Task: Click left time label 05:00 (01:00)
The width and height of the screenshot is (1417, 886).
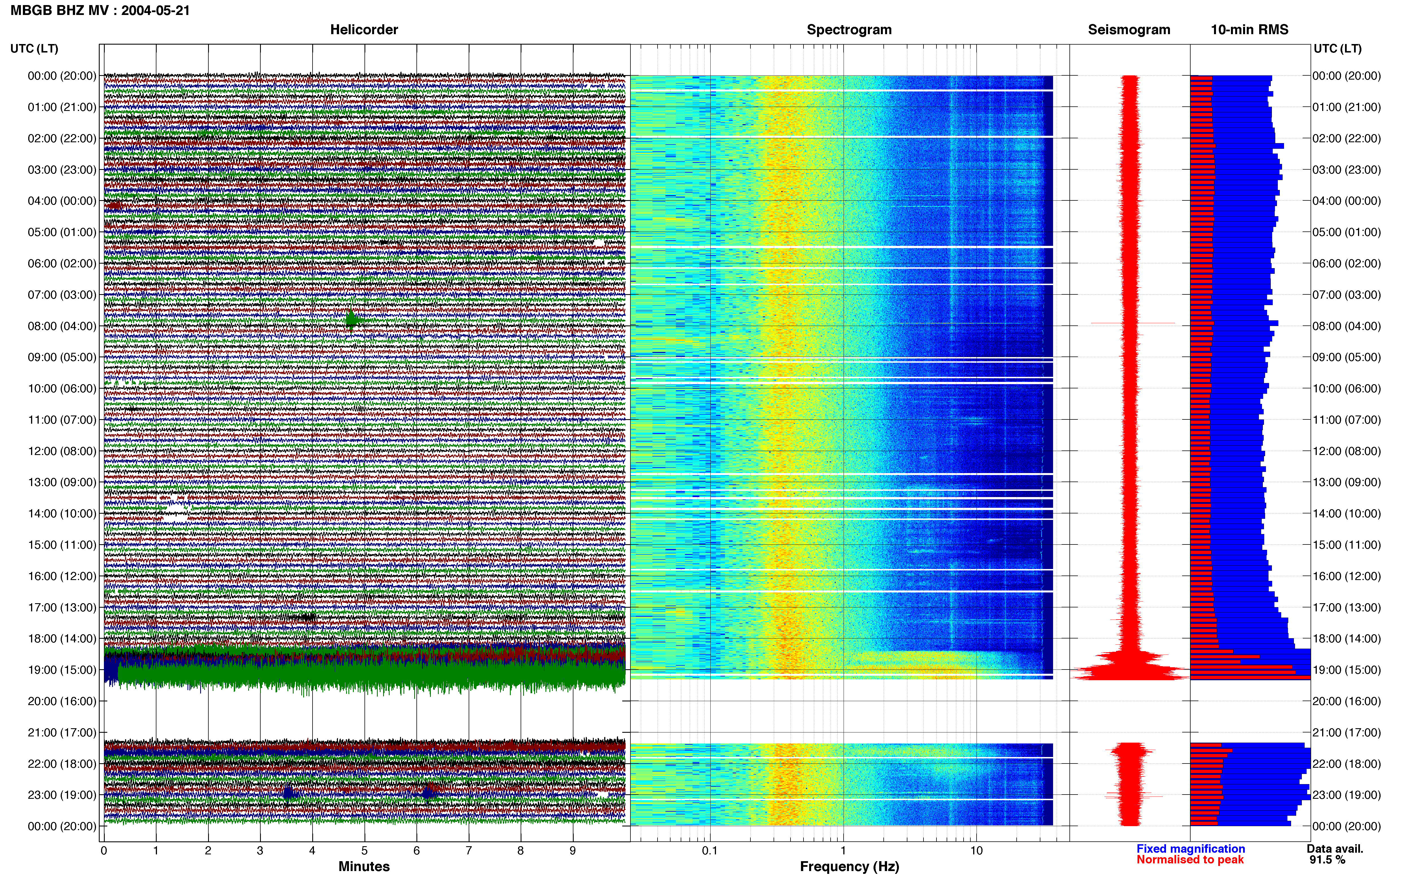Action: click(62, 232)
